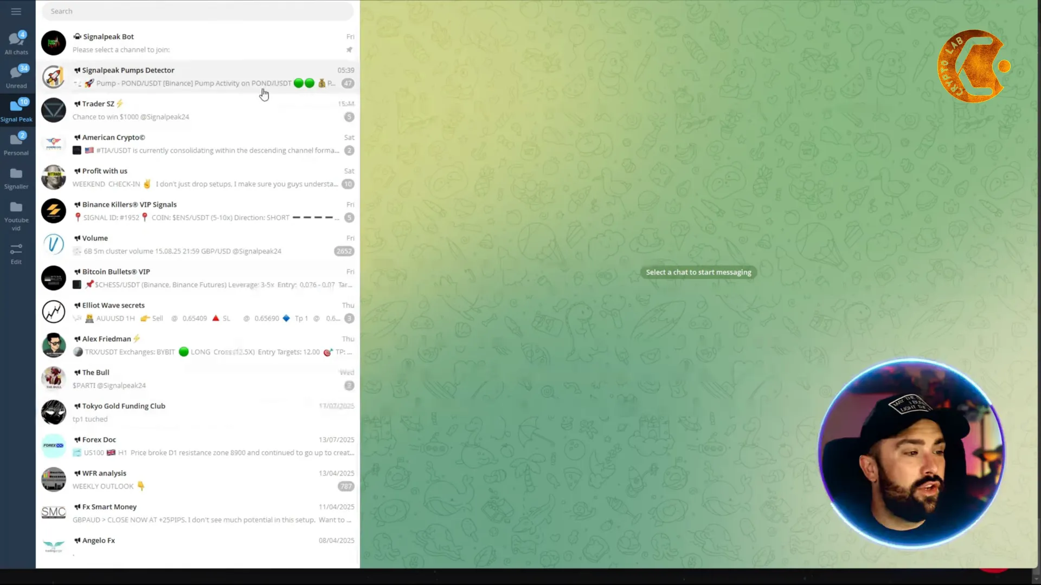The height and width of the screenshot is (585, 1041).
Task: Select the All chats folder
Action: [x=16, y=43]
